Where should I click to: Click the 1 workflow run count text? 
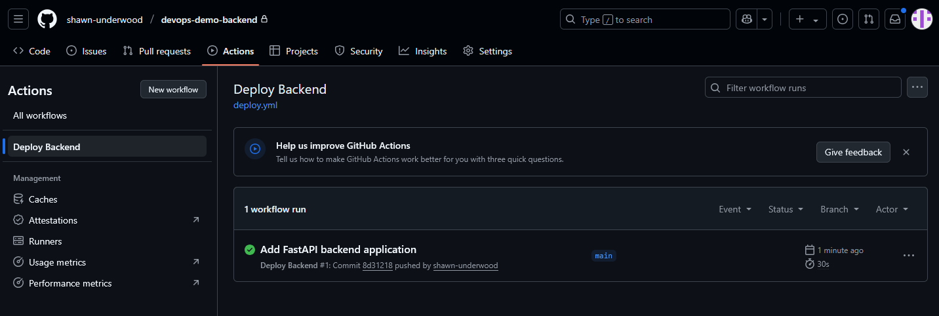[275, 209]
